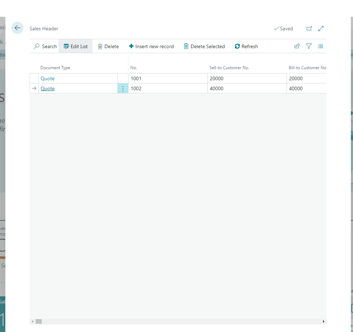Toggle the filter pane funnel icon
This screenshot has width=353, height=332.
(309, 46)
